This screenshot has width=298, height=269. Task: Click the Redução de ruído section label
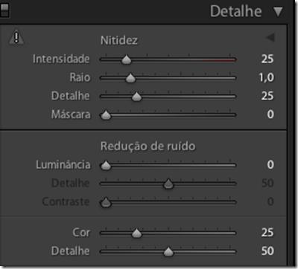148,146
